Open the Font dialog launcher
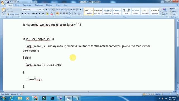The height and width of the screenshot is (101, 179). click(54, 17)
